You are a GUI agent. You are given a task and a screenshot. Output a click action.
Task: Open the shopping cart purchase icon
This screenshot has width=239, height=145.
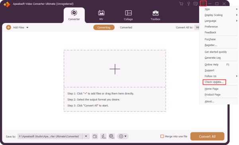coord(181,4)
